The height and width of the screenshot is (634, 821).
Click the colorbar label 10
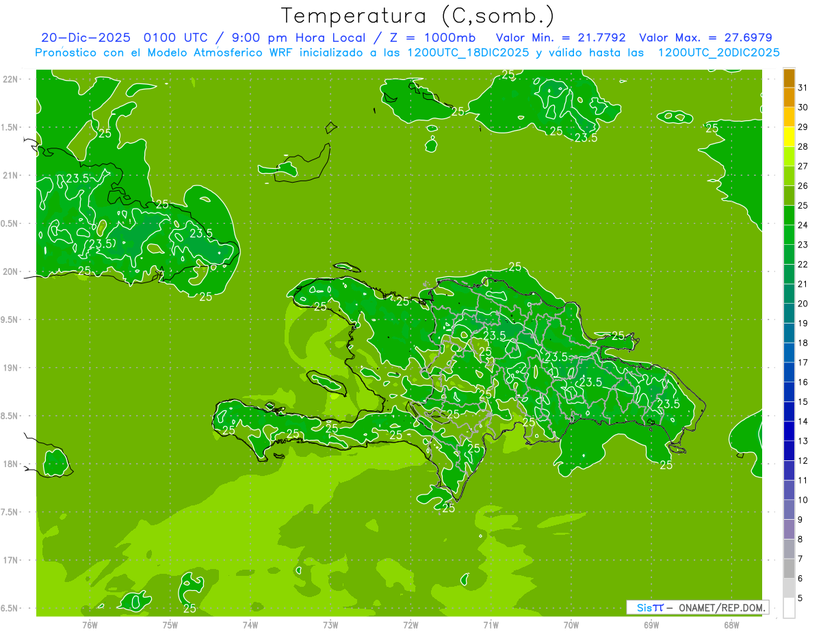click(x=803, y=501)
